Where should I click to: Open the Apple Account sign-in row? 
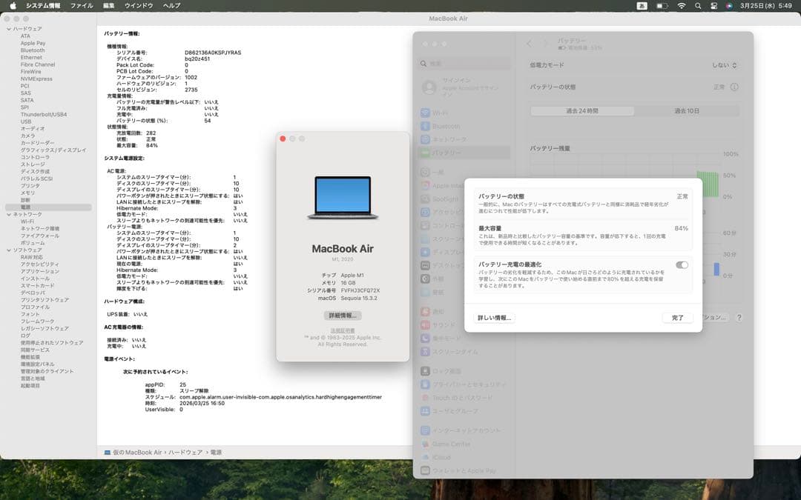[x=465, y=87]
